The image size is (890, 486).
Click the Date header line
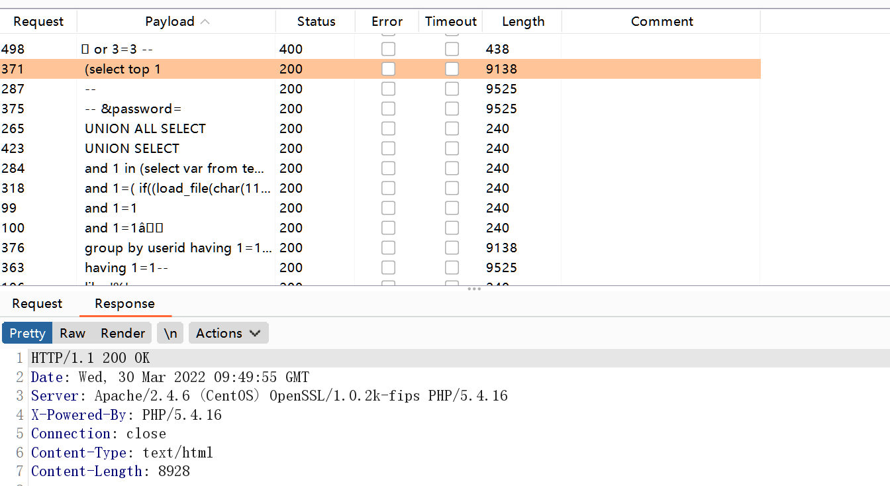pyautogui.click(x=170, y=377)
